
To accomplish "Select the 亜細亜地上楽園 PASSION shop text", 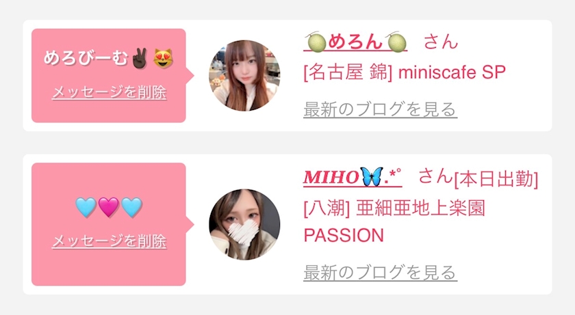I will point(394,221).
